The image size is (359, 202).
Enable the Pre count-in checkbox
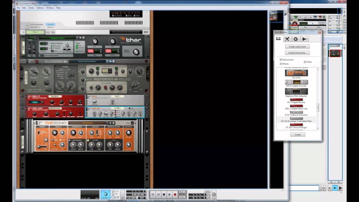[x=112, y=194]
